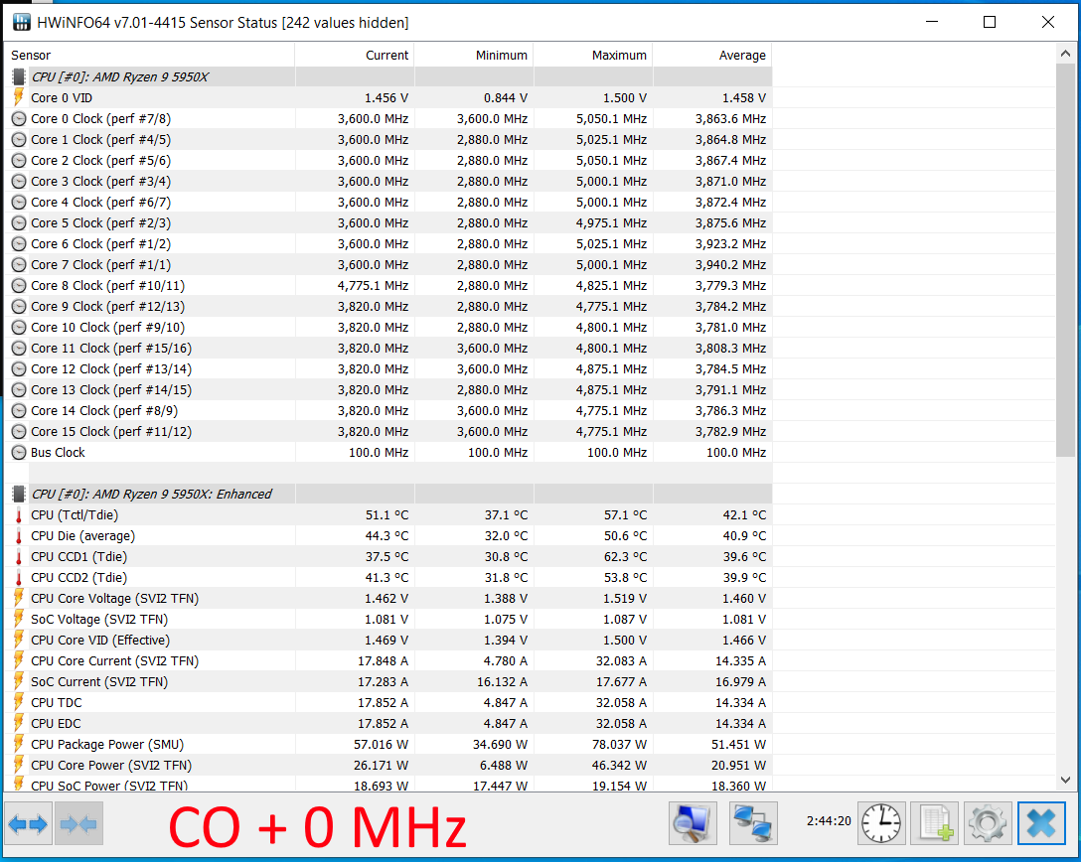Open the sensor search monitor icon
This screenshot has width=1081, height=862.
click(x=693, y=823)
